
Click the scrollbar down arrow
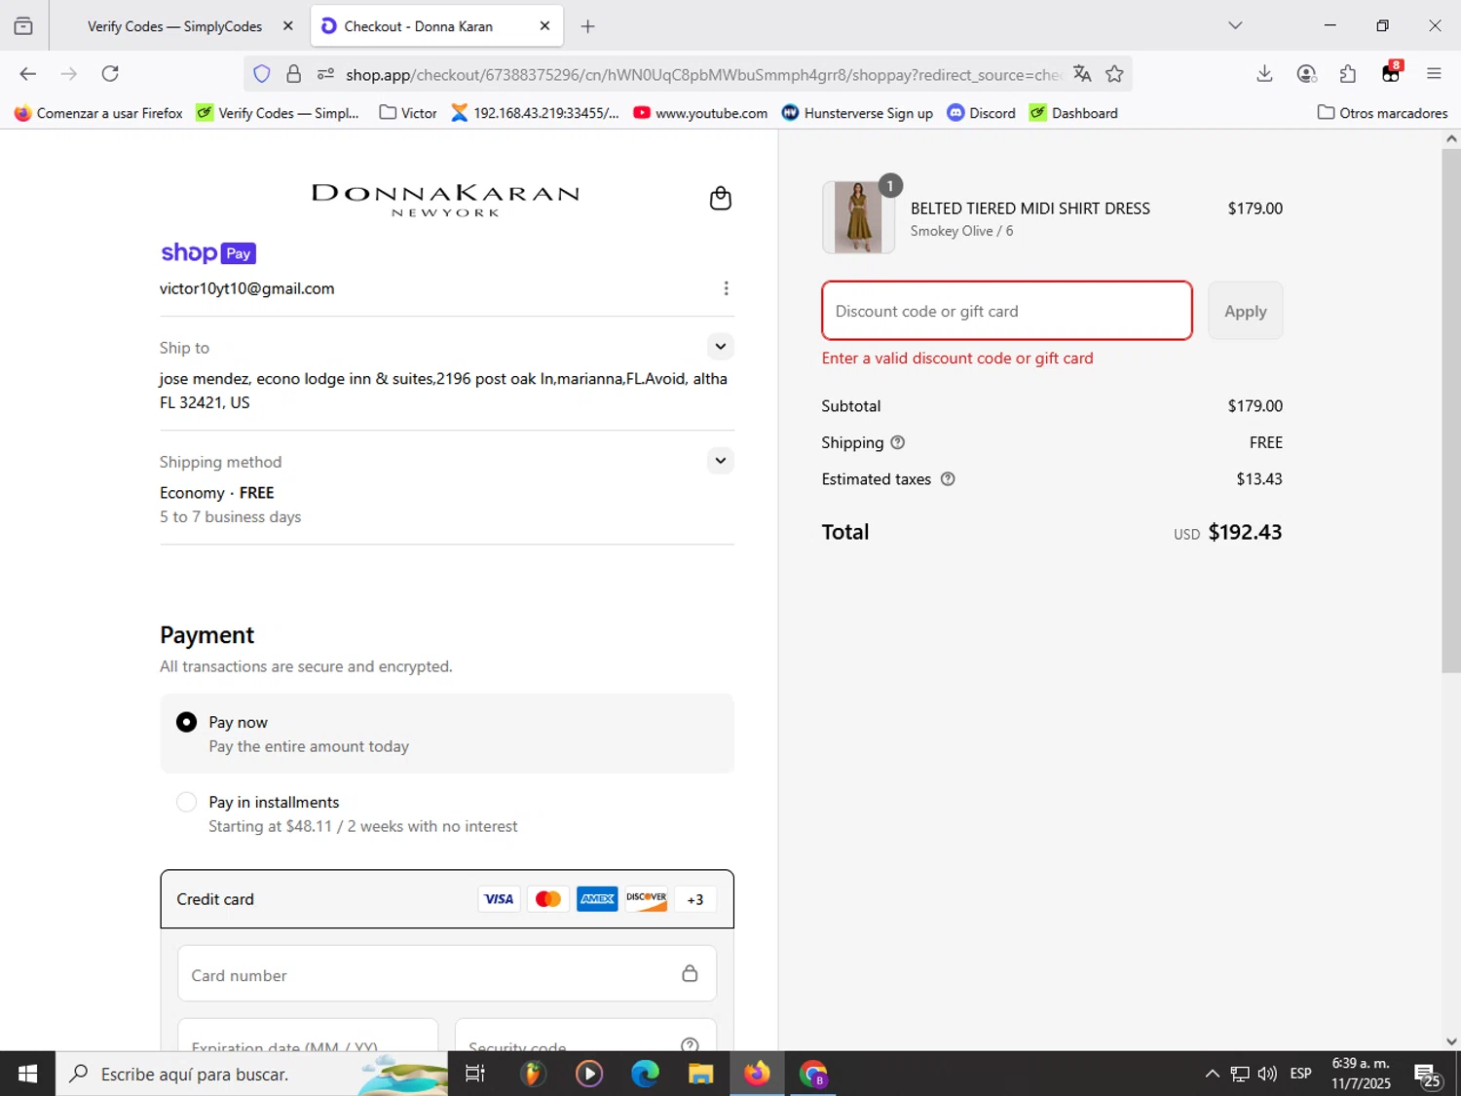pyautogui.click(x=1451, y=1041)
